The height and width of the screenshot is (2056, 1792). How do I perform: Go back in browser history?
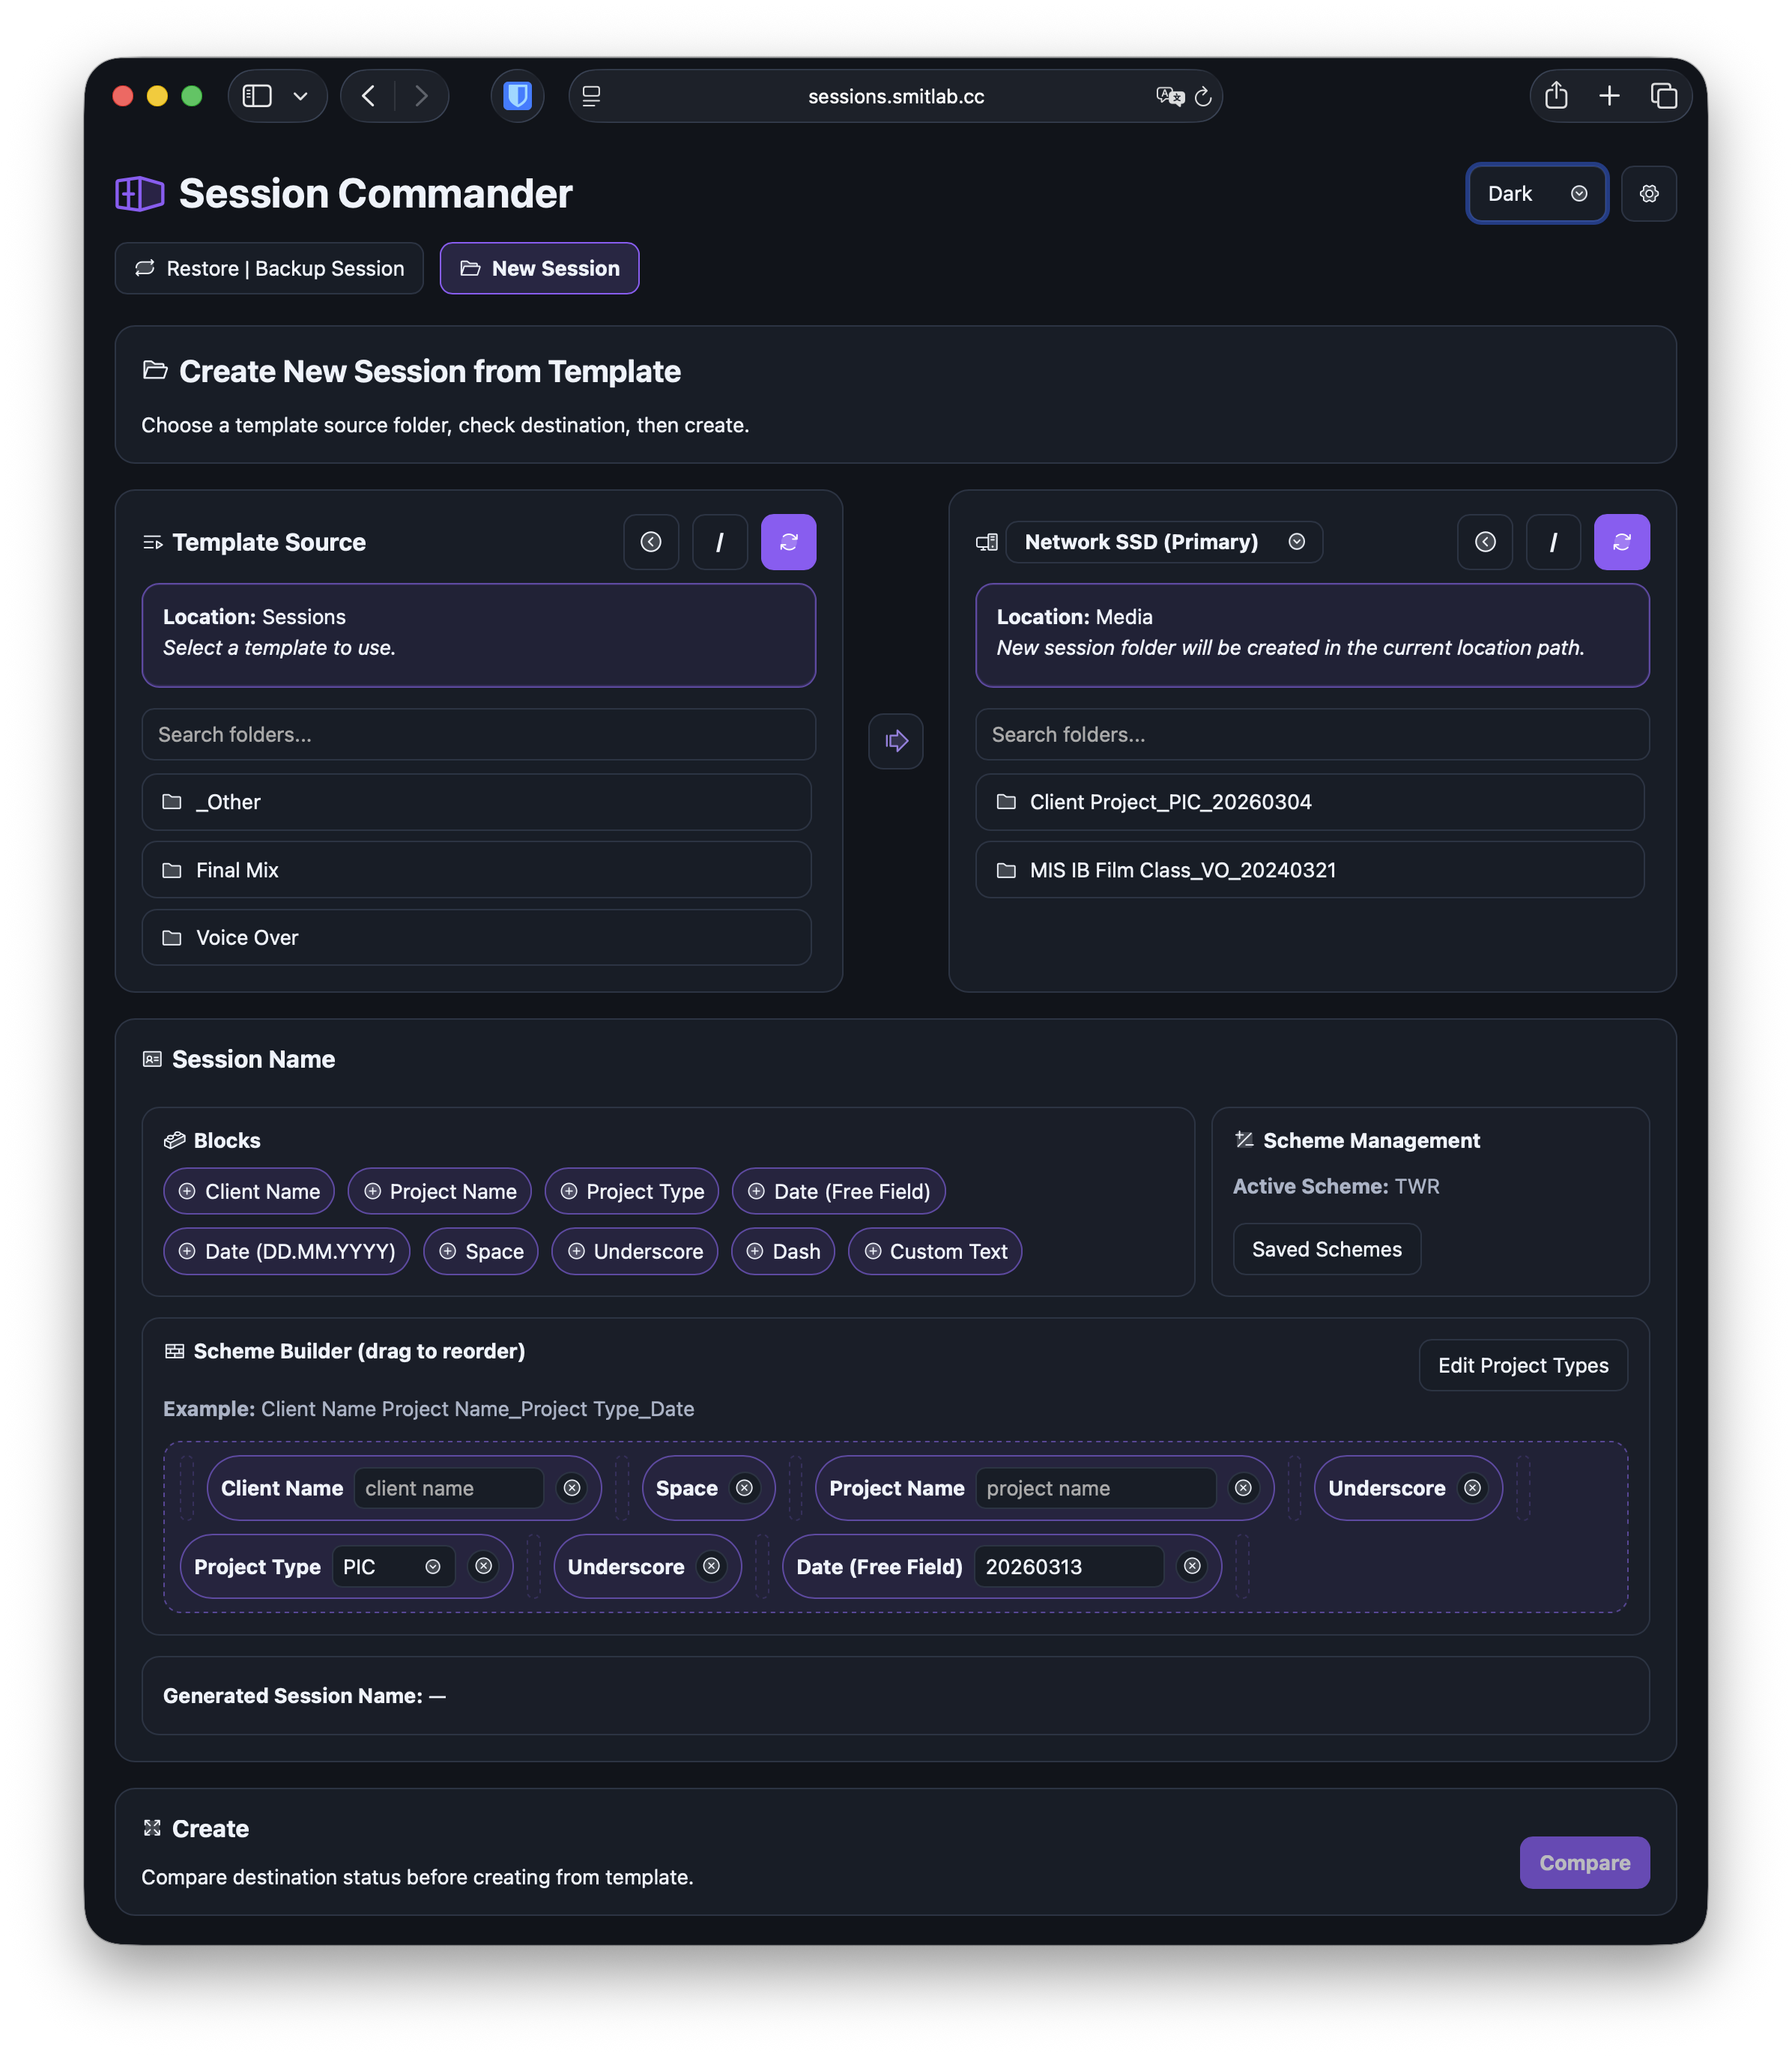pyautogui.click(x=368, y=96)
